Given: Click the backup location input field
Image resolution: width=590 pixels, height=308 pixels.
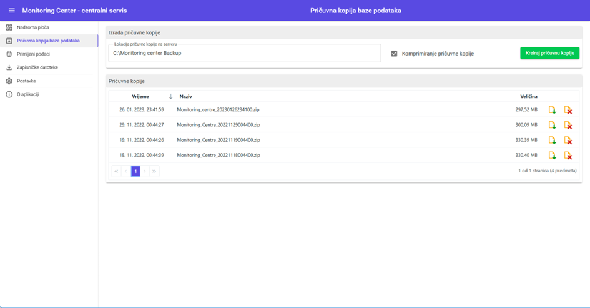Looking at the screenshot, I should pyautogui.click(x=245, y=54).
